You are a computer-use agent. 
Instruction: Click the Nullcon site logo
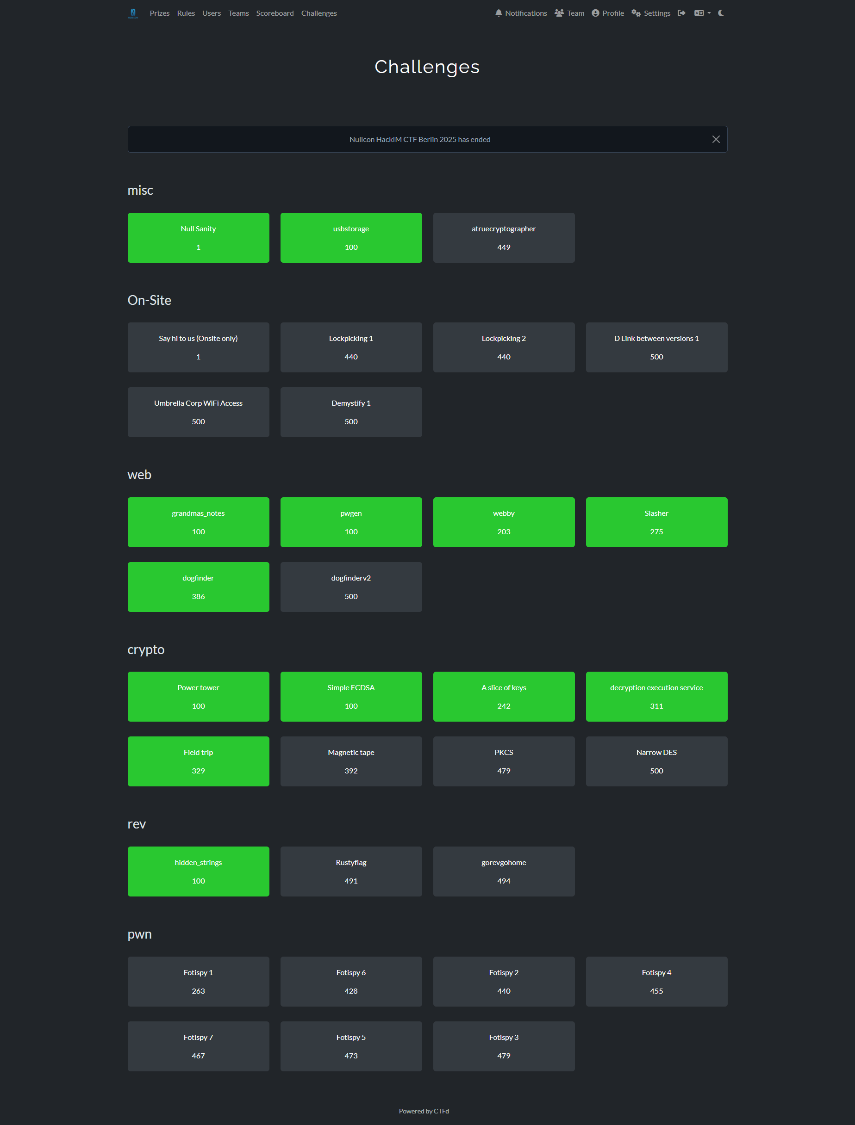pos(133,13)
